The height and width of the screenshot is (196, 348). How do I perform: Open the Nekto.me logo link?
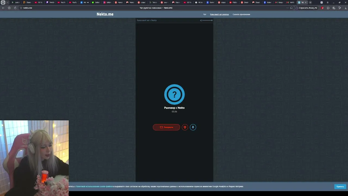(x=105, y=14)
